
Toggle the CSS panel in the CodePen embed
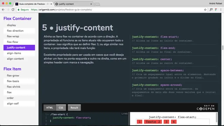[x=61, y=107]
